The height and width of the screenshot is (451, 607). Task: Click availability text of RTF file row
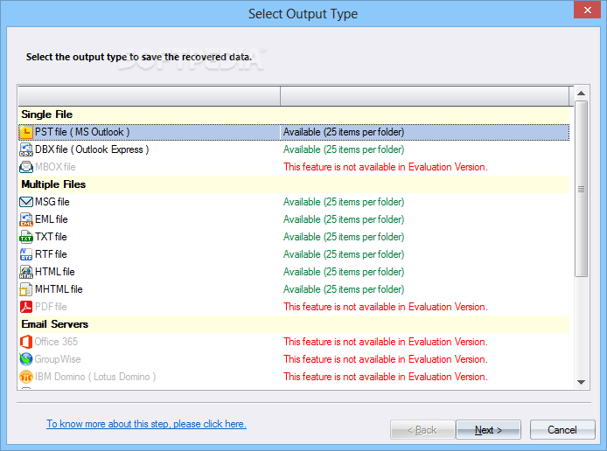tap(344, 254)
